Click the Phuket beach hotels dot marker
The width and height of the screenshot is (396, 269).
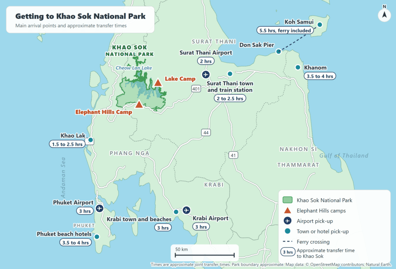pyautogui.click(x=97, y=237)
